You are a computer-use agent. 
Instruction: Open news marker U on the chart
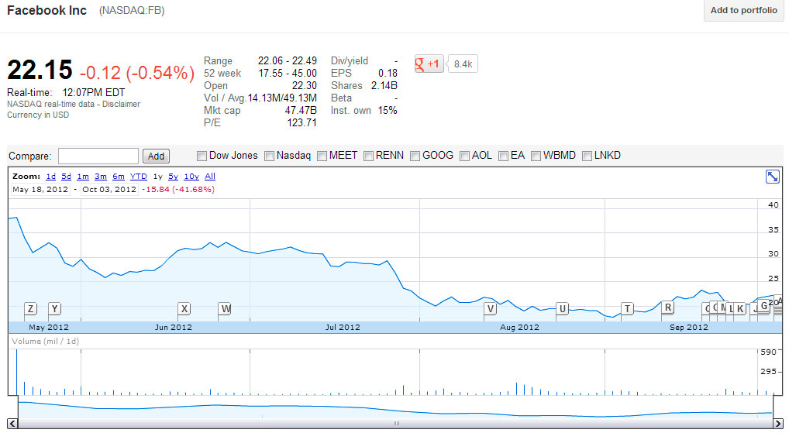(x=563, y=309)
